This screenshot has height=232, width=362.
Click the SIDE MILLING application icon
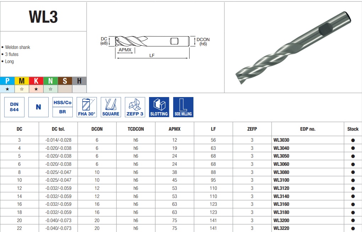[183, 107]
